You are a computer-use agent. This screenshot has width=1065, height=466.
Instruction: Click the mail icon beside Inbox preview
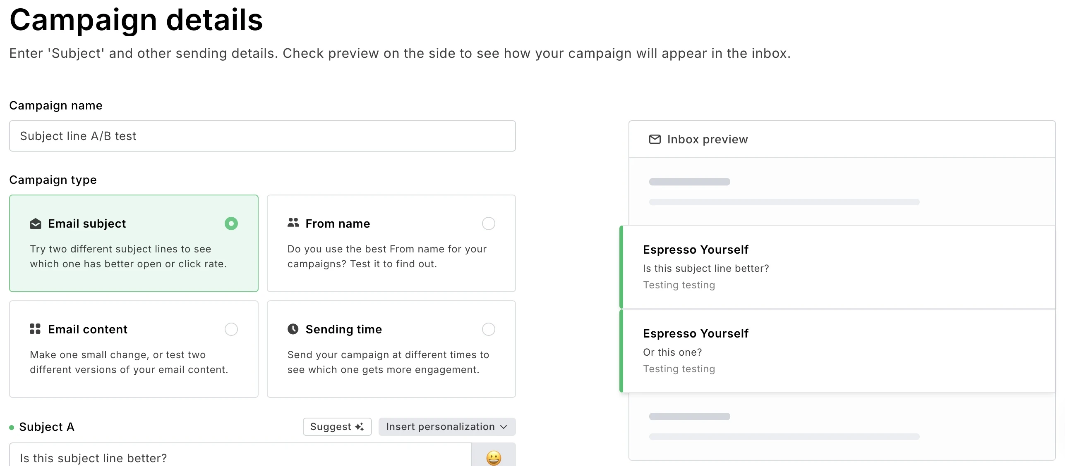tap(655, 139)
